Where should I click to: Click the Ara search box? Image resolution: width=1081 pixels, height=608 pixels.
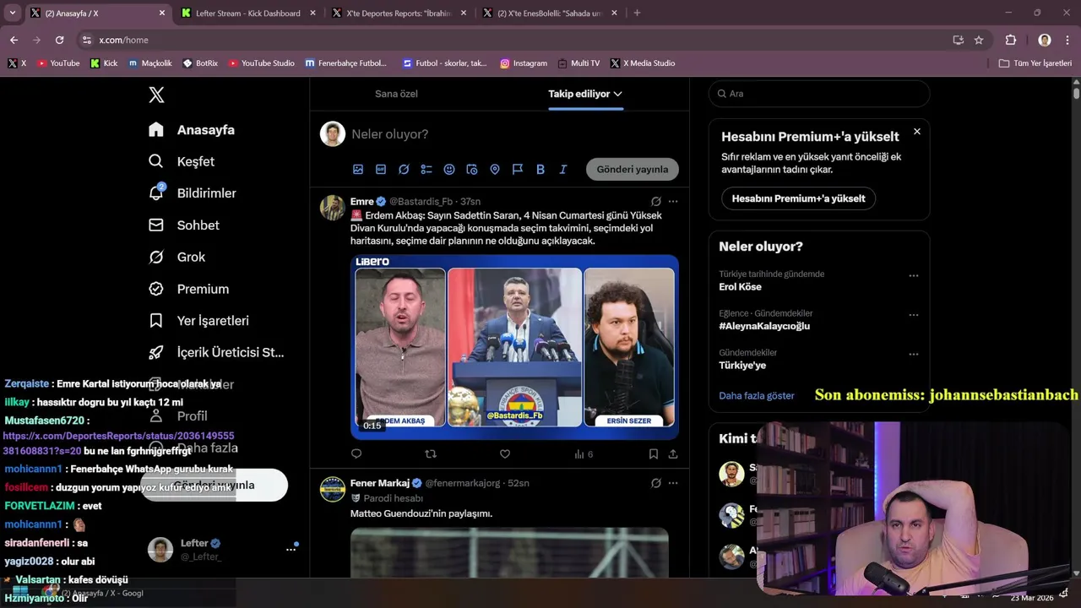pyautogui.click(x=819, y=94)
